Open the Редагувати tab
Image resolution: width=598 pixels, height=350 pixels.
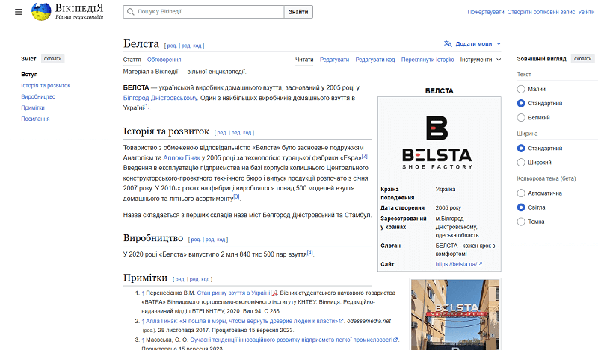334,60
